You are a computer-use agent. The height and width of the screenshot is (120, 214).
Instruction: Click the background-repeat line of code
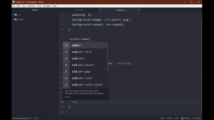tap(98, 24)
